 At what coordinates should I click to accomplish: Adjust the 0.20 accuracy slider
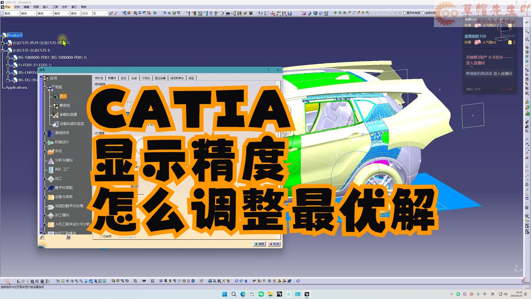tap(129, 106)
